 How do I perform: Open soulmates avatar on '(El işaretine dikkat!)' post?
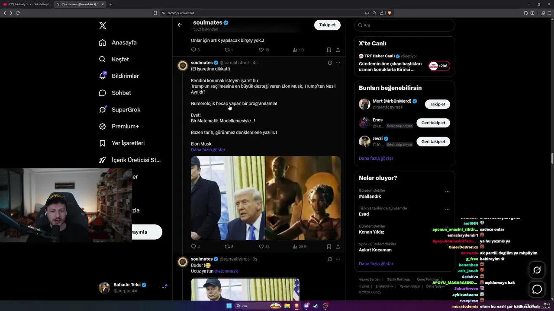(183, 66)
